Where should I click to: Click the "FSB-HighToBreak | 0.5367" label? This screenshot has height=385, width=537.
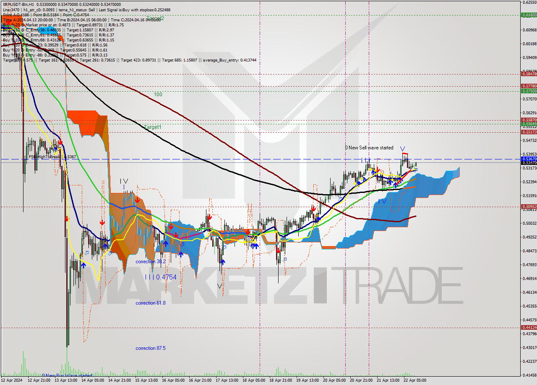pos(52,157)
